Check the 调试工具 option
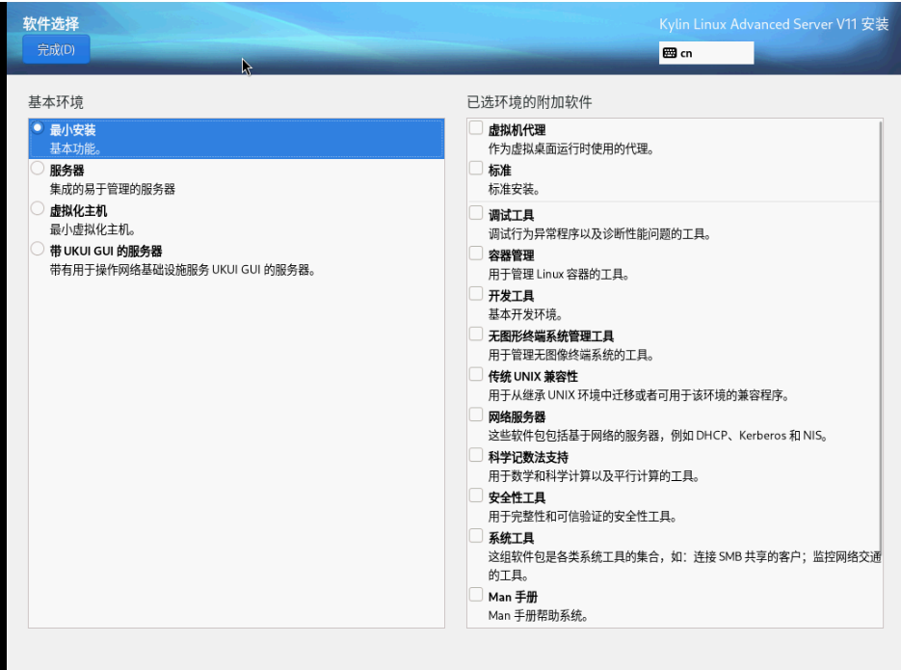Viewport: 901px width, 670px height. point(476,213)
